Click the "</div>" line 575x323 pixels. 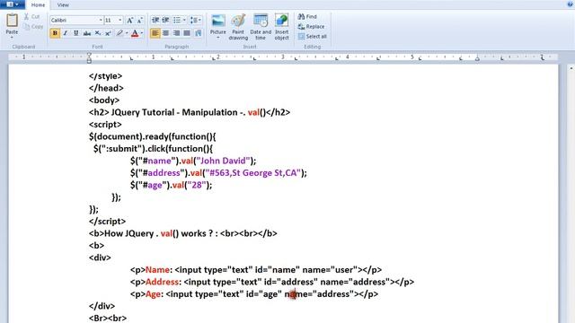[102, 306]
